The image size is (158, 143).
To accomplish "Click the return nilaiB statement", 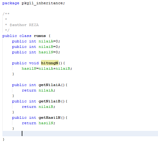I will (38, 107).
